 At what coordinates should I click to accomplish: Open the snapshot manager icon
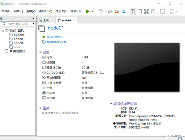pyautogui.click(x=124, y=12)
